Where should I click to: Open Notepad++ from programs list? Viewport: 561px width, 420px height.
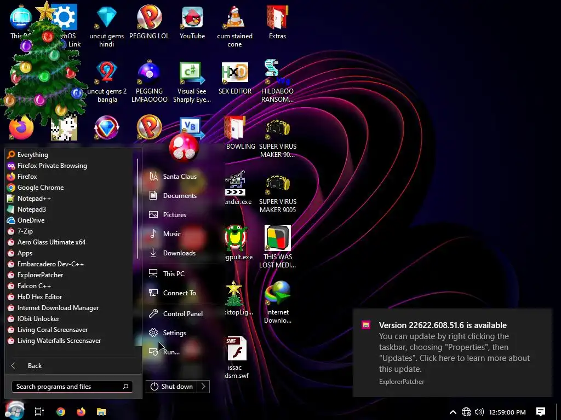pos(70,199)
